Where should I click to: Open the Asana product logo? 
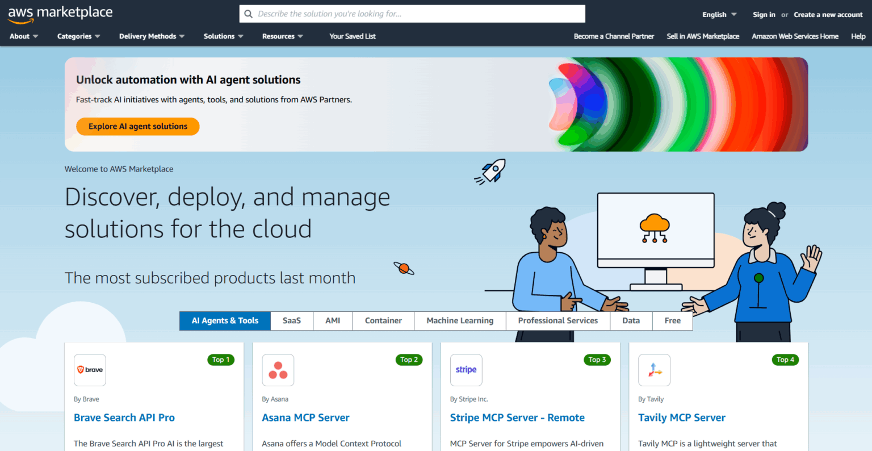tap(278, 370)
